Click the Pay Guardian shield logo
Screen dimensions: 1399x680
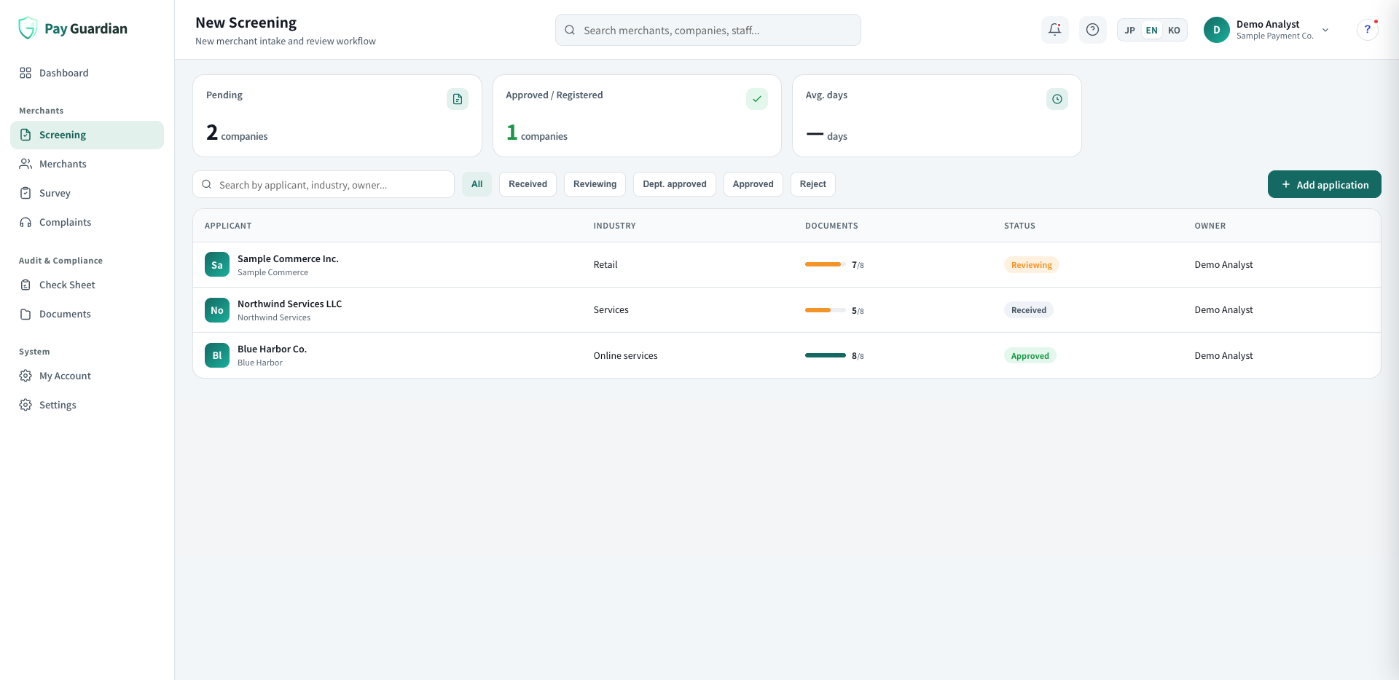tap(28, 28)
